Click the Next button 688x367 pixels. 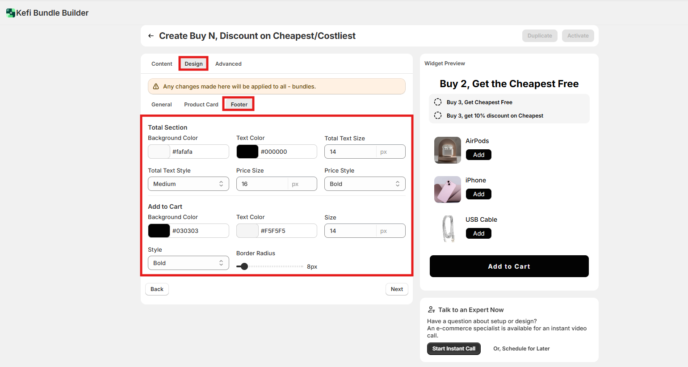397,289
